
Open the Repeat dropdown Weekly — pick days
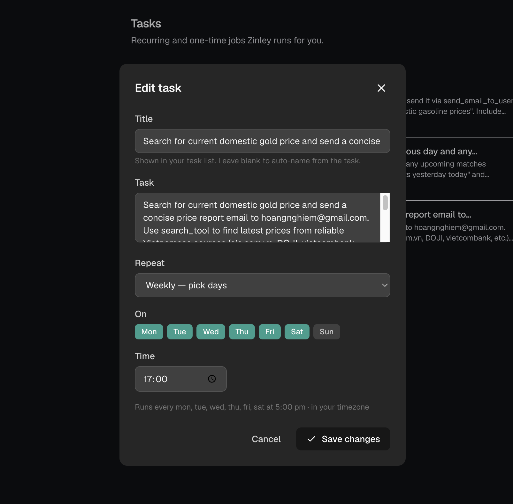click(263, 285)
